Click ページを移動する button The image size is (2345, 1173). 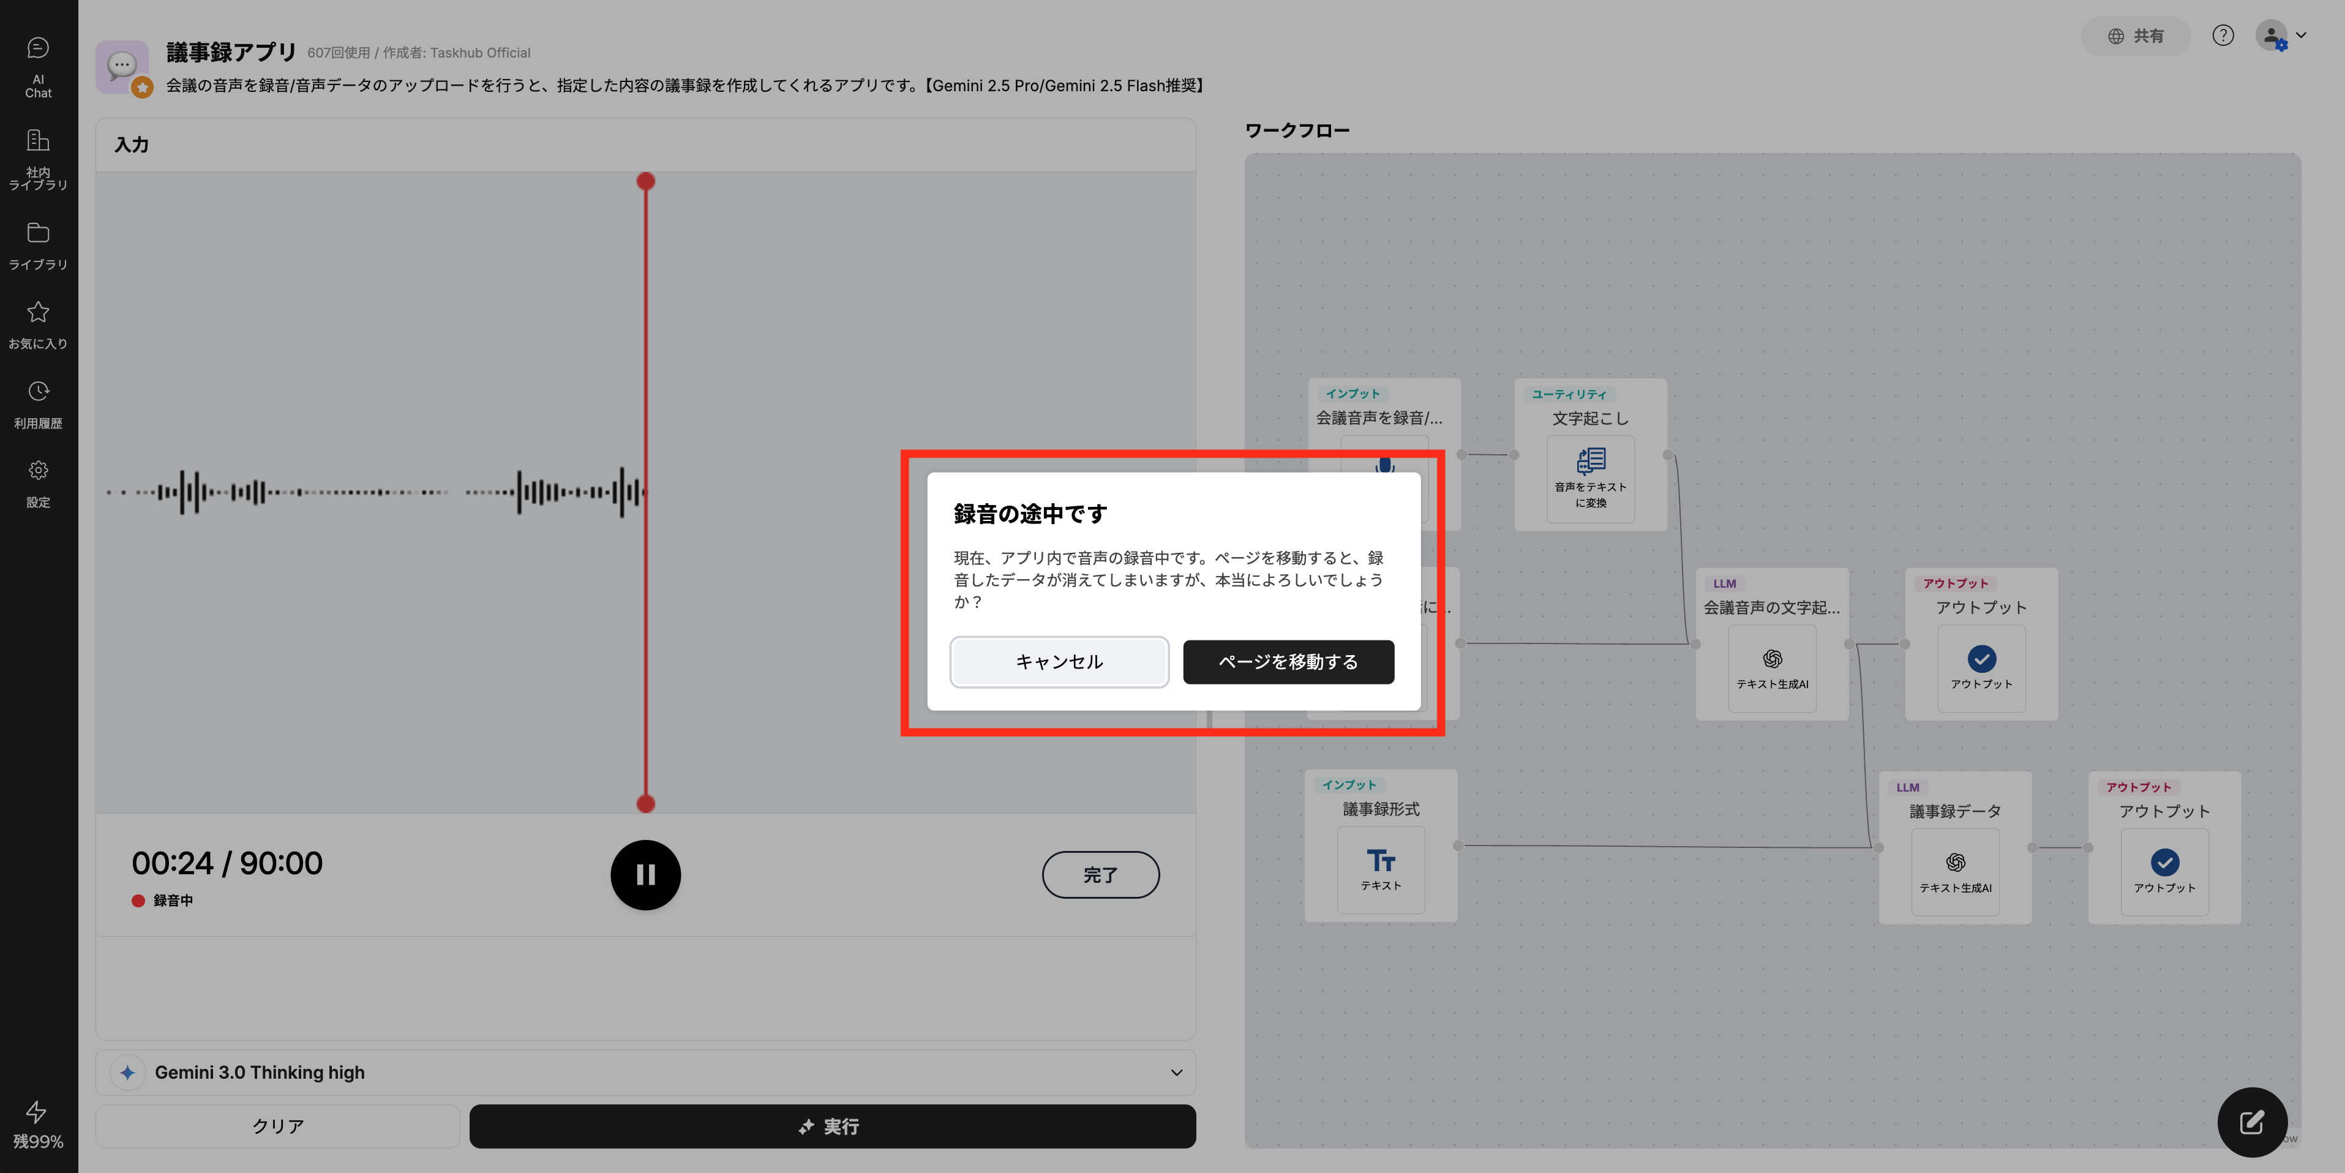click(x=1288, y=662)
